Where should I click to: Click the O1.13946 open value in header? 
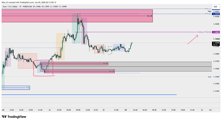coord(37,6)
